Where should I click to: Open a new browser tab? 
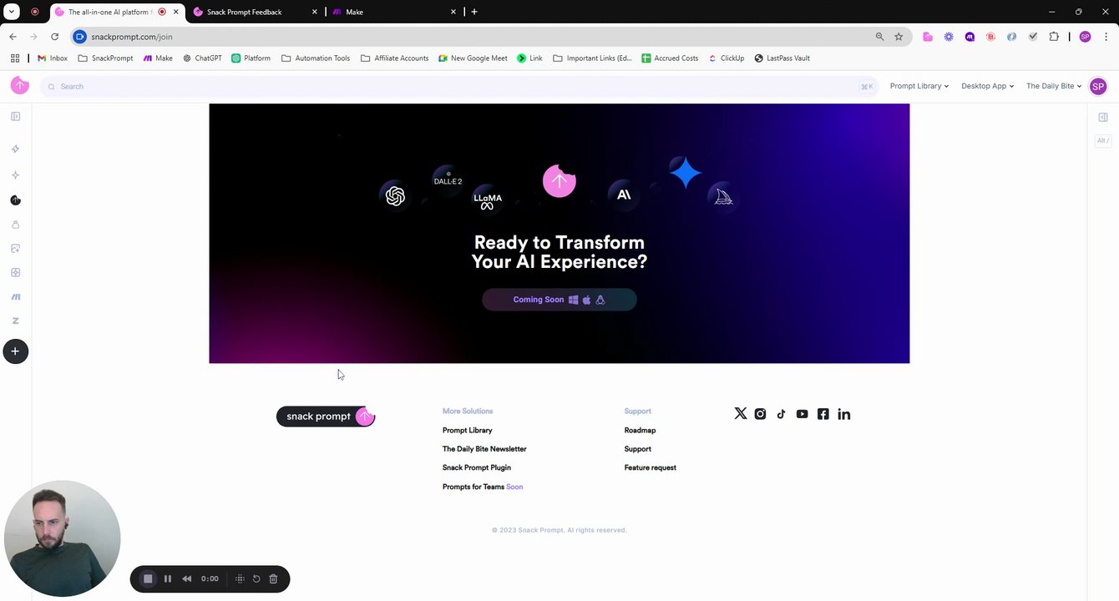click(x=474, y=12)
